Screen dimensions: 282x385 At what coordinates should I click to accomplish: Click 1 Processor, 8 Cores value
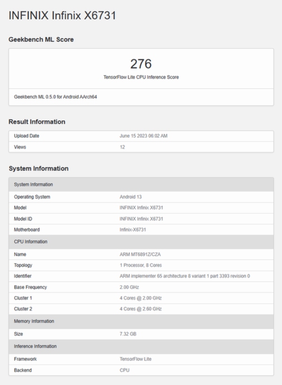(x=141, y=265)
